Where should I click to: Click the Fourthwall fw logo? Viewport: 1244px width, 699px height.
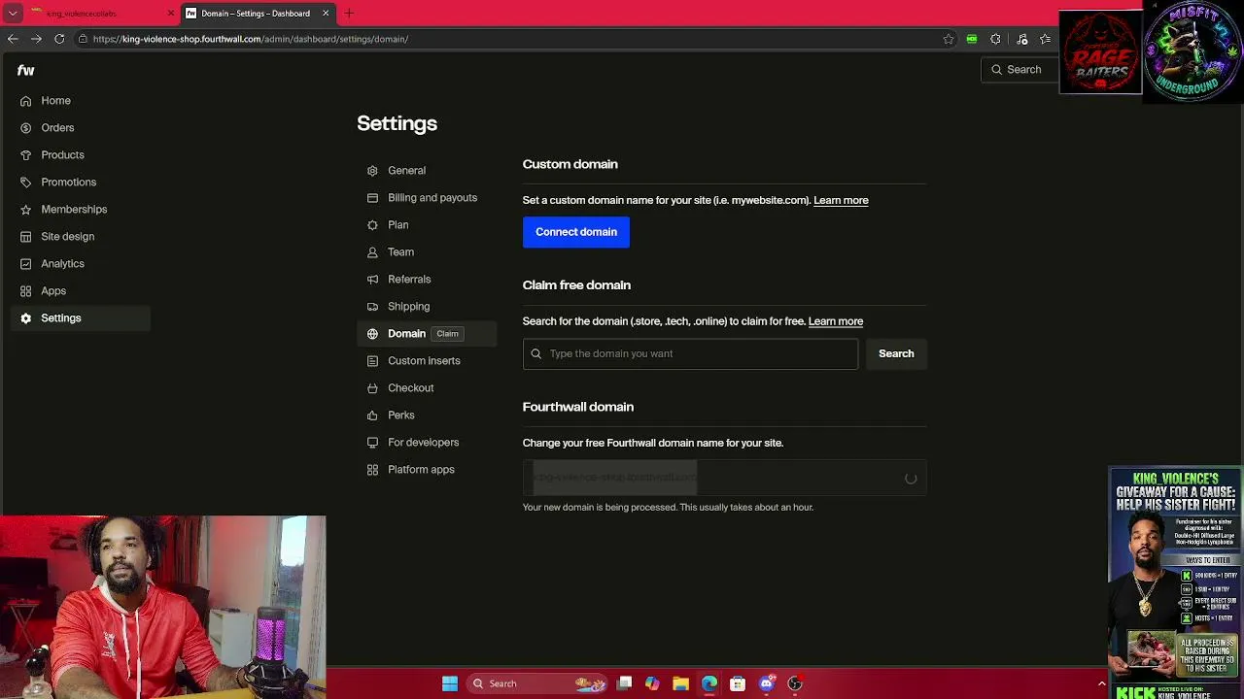[25, 70]
